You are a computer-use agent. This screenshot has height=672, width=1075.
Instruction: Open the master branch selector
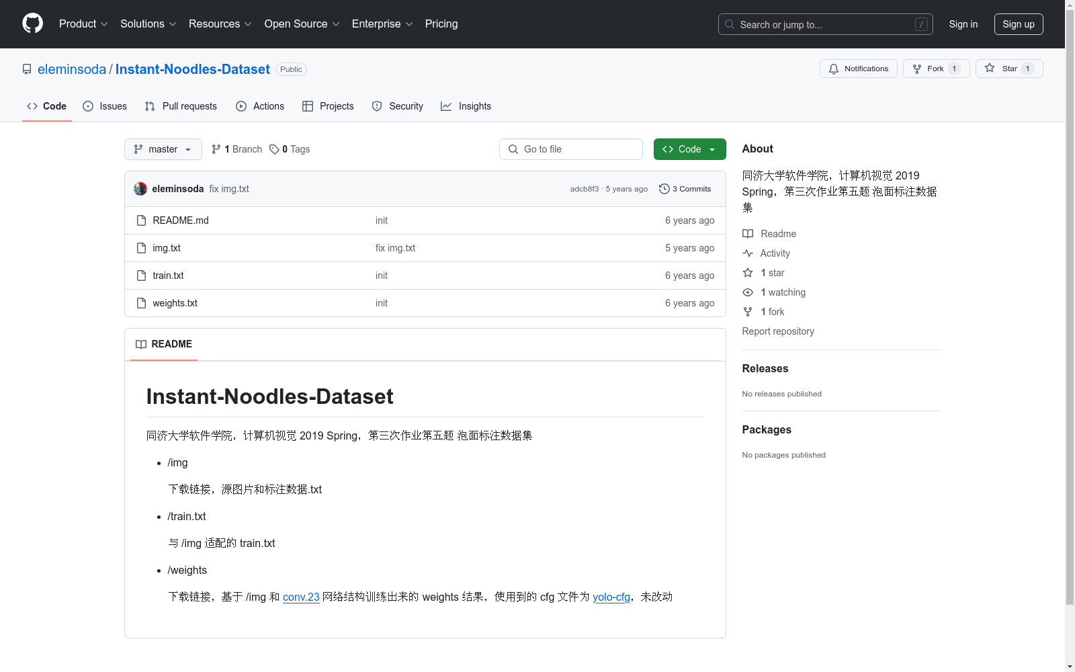tap(163, 149)
